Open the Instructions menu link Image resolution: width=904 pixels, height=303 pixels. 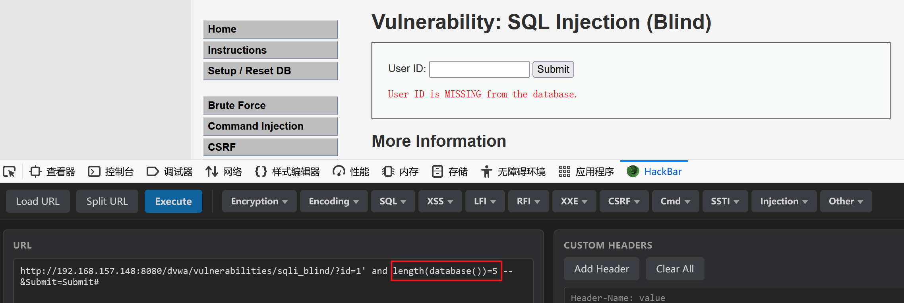pyautogui.click(x=270, y=50)
